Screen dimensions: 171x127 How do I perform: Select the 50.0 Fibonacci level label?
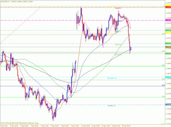coord(163,65)
